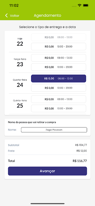Screen dimensions: 95x206
Task: Tap the Quinta-feira 25 date label
Action: [20, 104]
